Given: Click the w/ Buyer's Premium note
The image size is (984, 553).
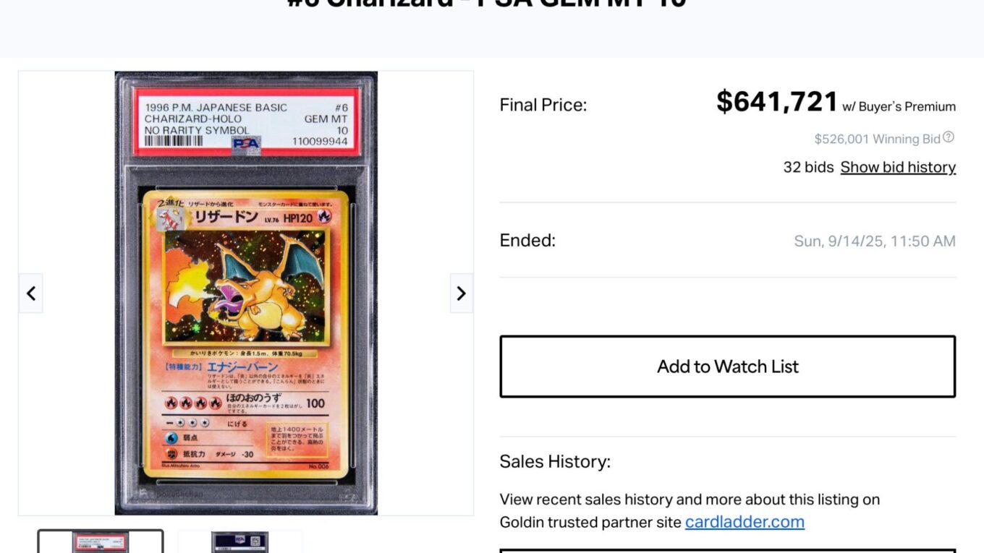Looking at the screenshot, I should tap(899, 107).
